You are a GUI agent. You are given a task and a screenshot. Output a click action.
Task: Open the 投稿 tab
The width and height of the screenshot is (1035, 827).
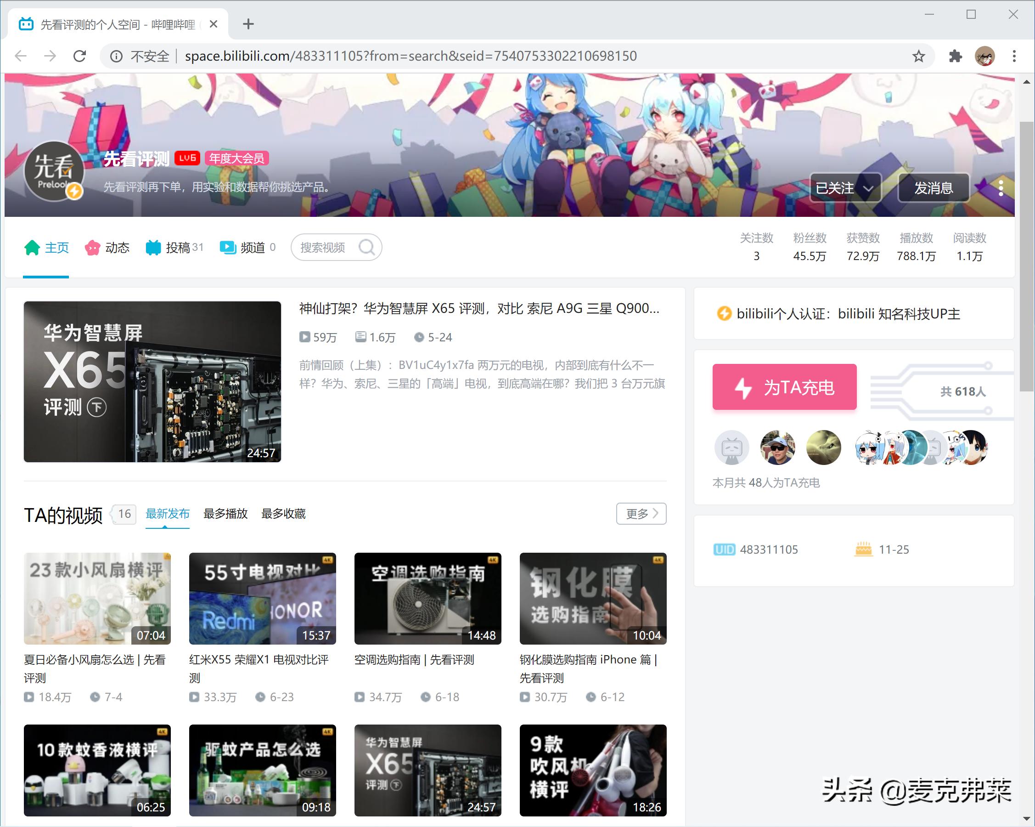point(175,247)
